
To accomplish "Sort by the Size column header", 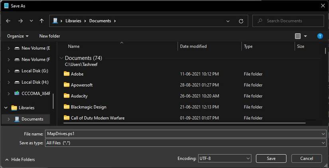I will coord(300,46).
